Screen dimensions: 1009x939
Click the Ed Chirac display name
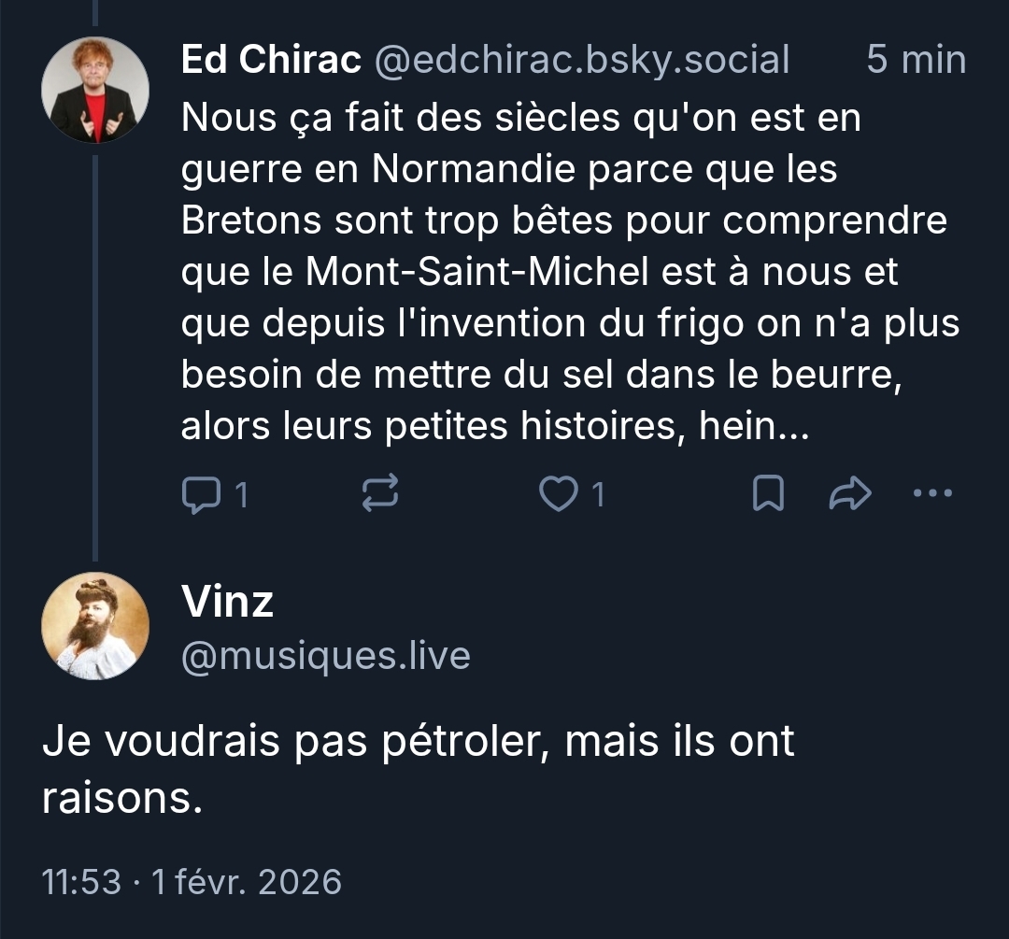tap(271, 60)
